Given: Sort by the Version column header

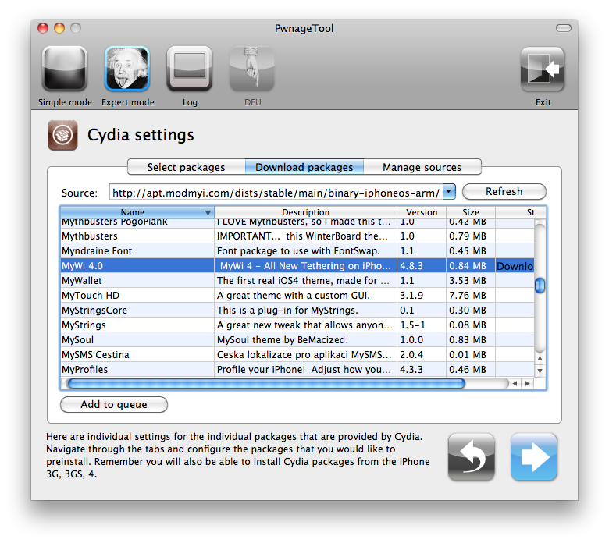Looking at the screenshot, I should tap(422, 212).
